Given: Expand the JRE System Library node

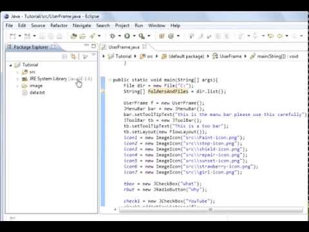Looking at the screenshot, I should pos(17,79).
